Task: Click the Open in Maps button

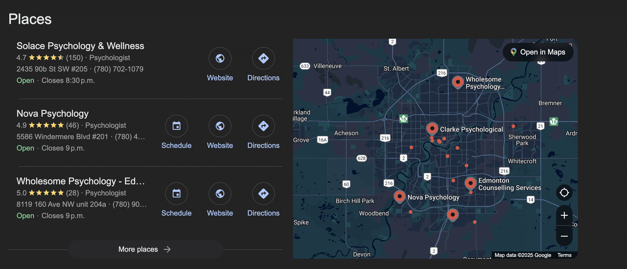Action: point(538,52)
